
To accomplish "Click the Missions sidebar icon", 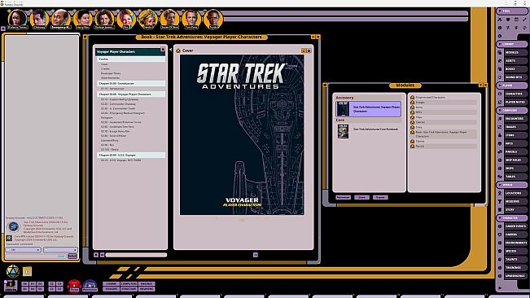I will coord(500,201).
